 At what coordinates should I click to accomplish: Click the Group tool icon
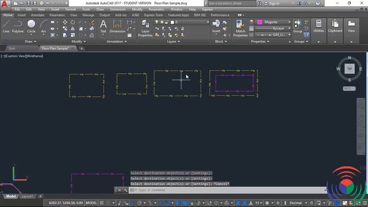pos(298,26)
